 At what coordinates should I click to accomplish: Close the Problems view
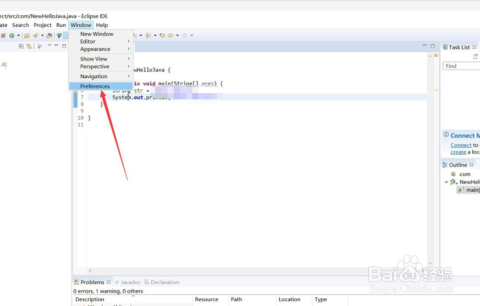tap(108, 282)
